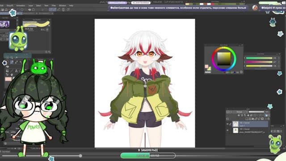The width and height of the screenshot is (286, 161).
Task: Adjust the top green color slider
Action: pos(259,58)
